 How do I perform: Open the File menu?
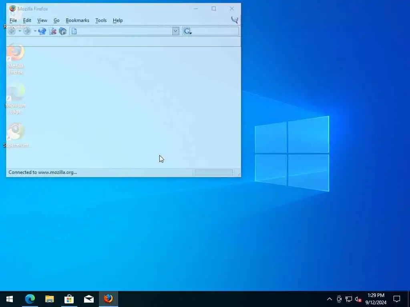(13, 20)
